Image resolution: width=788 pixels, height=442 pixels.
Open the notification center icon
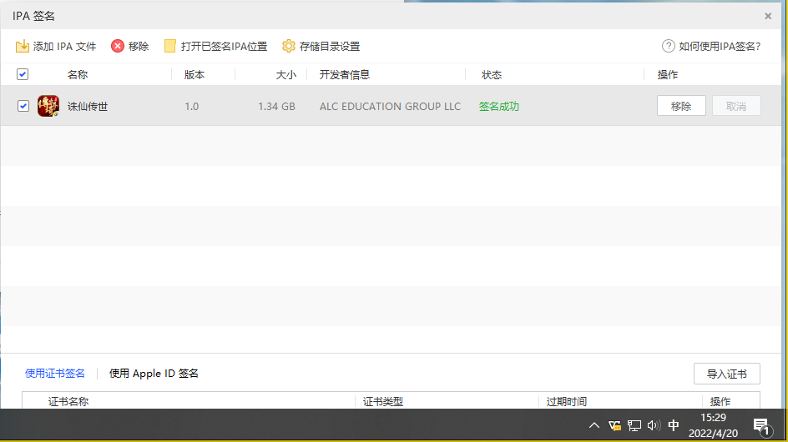point(760,425)
